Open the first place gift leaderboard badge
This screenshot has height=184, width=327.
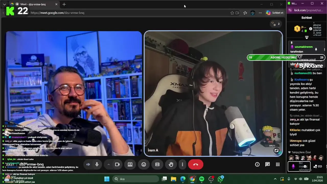coord(297,29)
